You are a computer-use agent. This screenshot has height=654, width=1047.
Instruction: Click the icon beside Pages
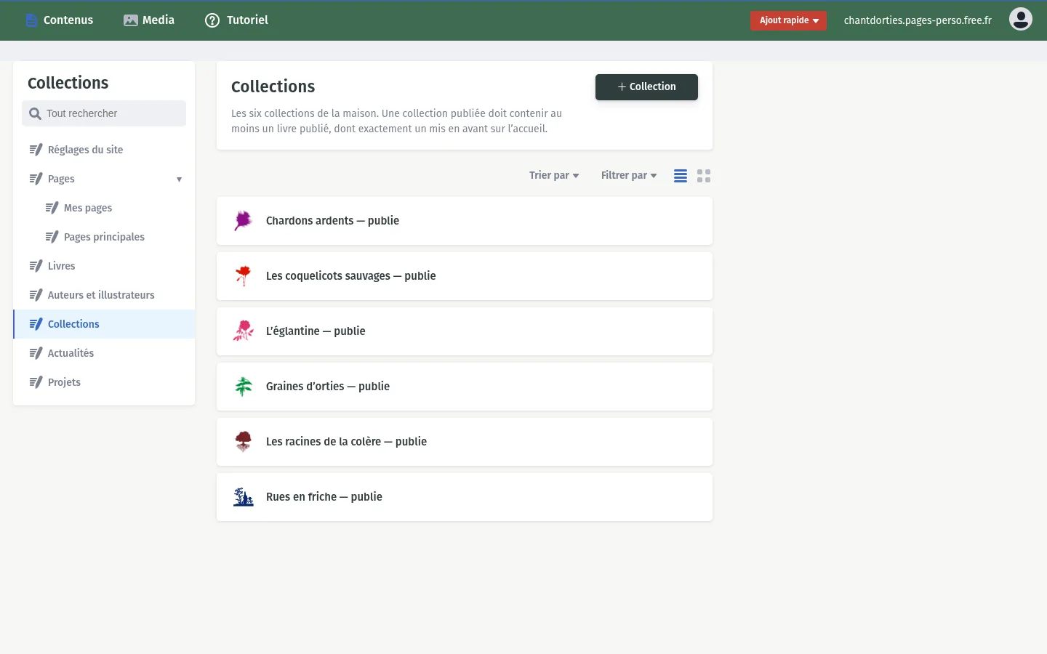click(x=36, y=179)
